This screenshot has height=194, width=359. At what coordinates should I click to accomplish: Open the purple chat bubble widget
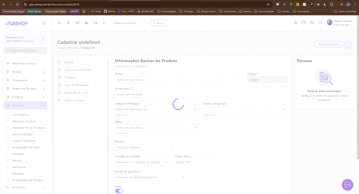point(347,185)
